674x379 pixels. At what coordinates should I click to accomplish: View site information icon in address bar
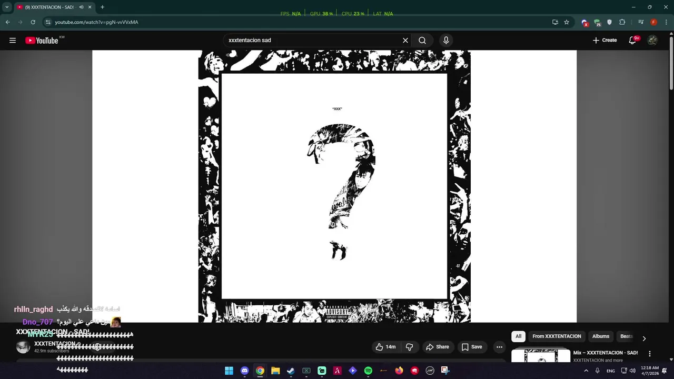(x=48, y=22)
